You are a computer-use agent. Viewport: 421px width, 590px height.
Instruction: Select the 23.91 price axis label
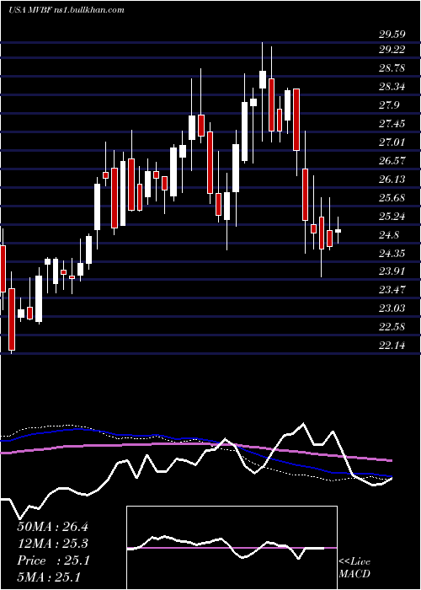[x=392, y=271]
